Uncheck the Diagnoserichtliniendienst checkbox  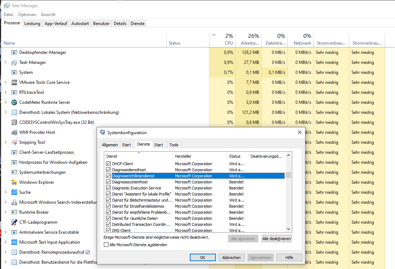pos(108,176)
